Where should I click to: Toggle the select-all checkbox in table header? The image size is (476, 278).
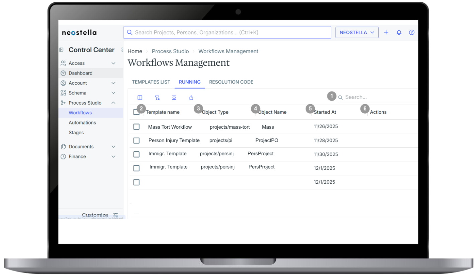(136, 112)
